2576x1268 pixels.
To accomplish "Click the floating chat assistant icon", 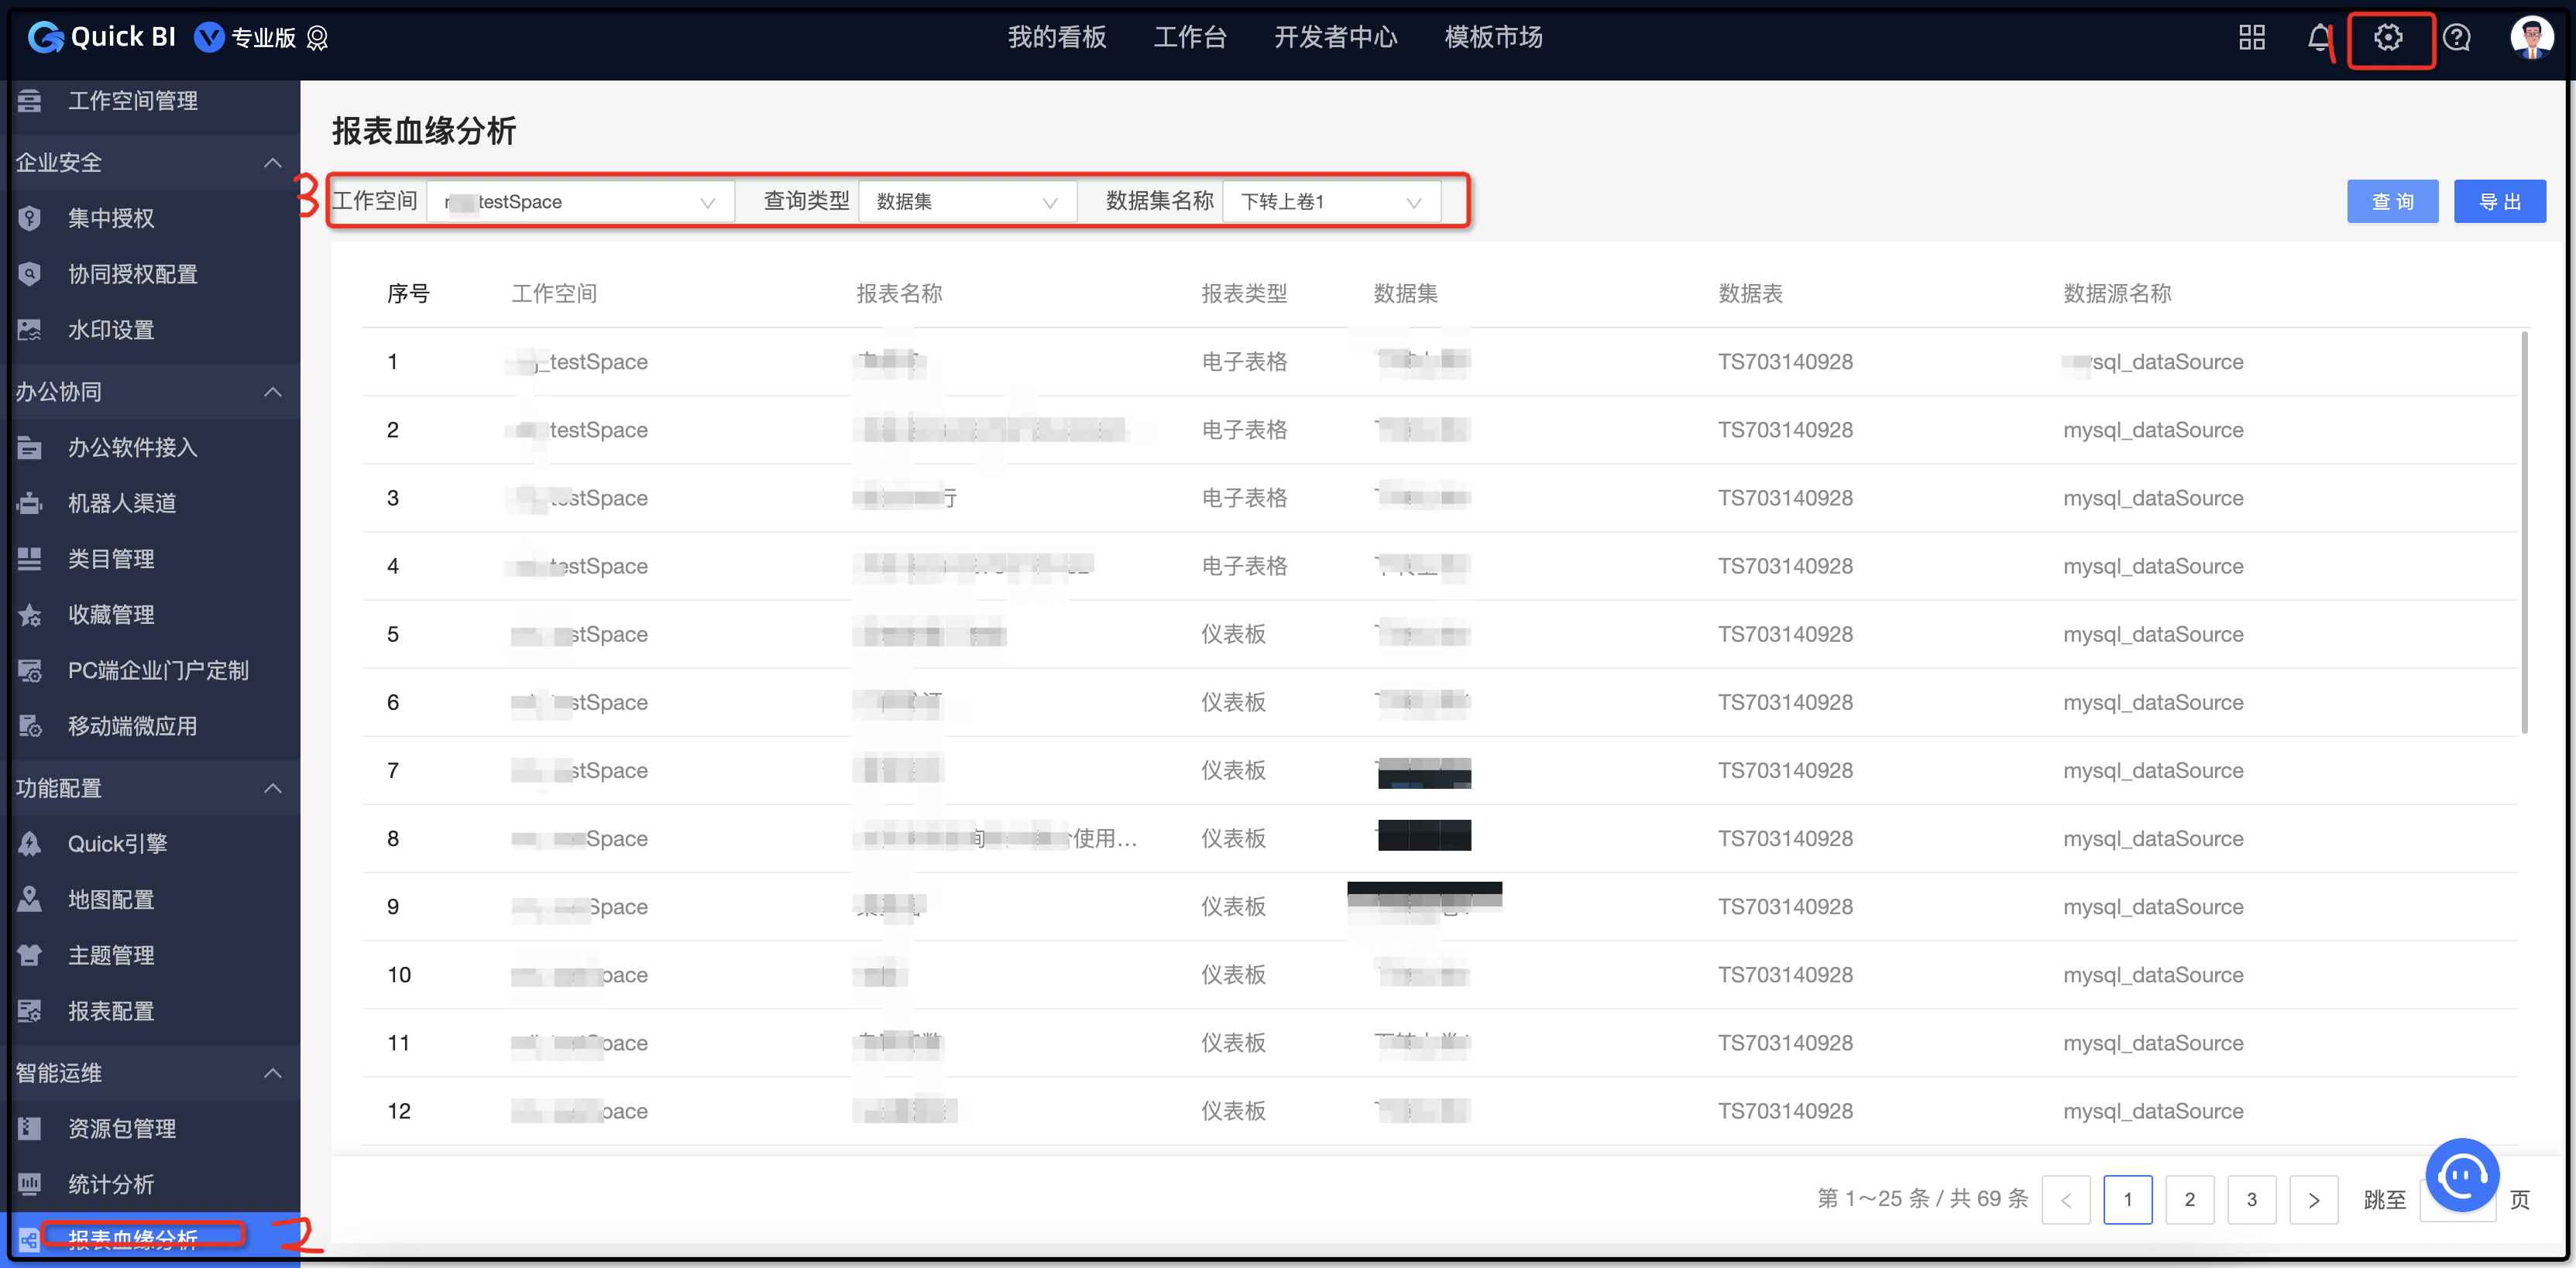I will [x=2461, y=1175].
